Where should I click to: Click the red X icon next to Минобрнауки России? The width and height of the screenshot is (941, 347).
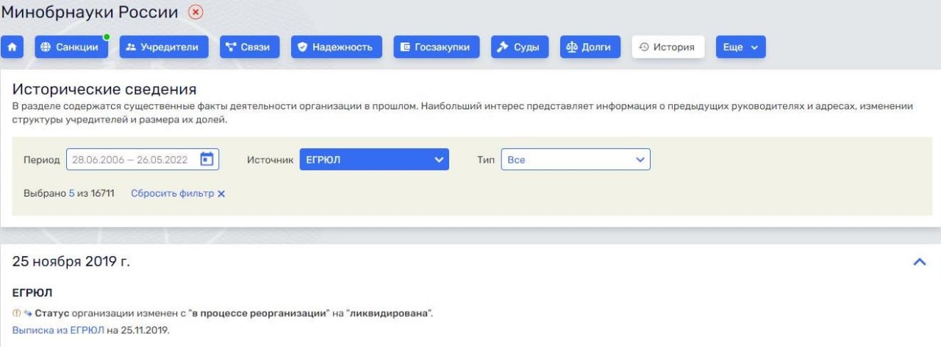tap(196, 12)
